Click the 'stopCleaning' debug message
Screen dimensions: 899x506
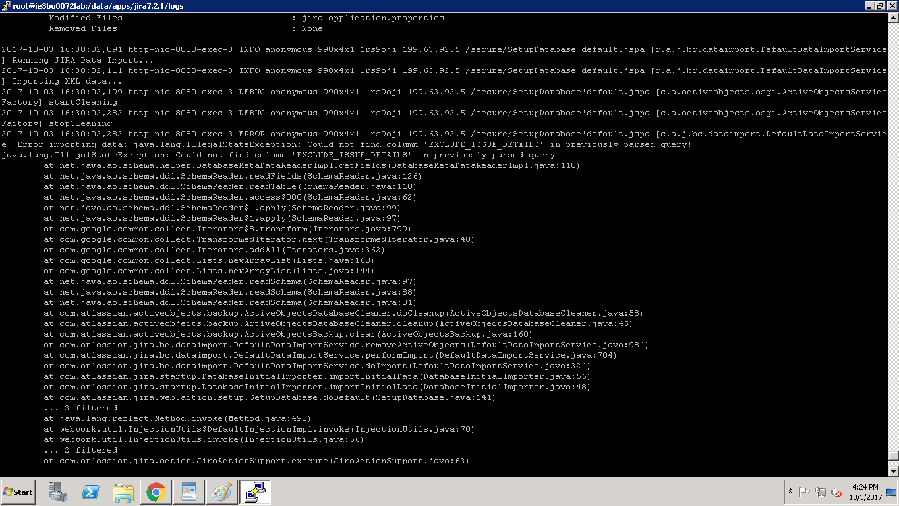(80, 123)
